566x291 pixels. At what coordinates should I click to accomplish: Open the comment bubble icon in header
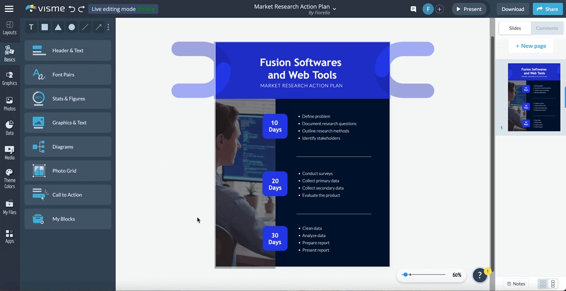coord(413,9)
